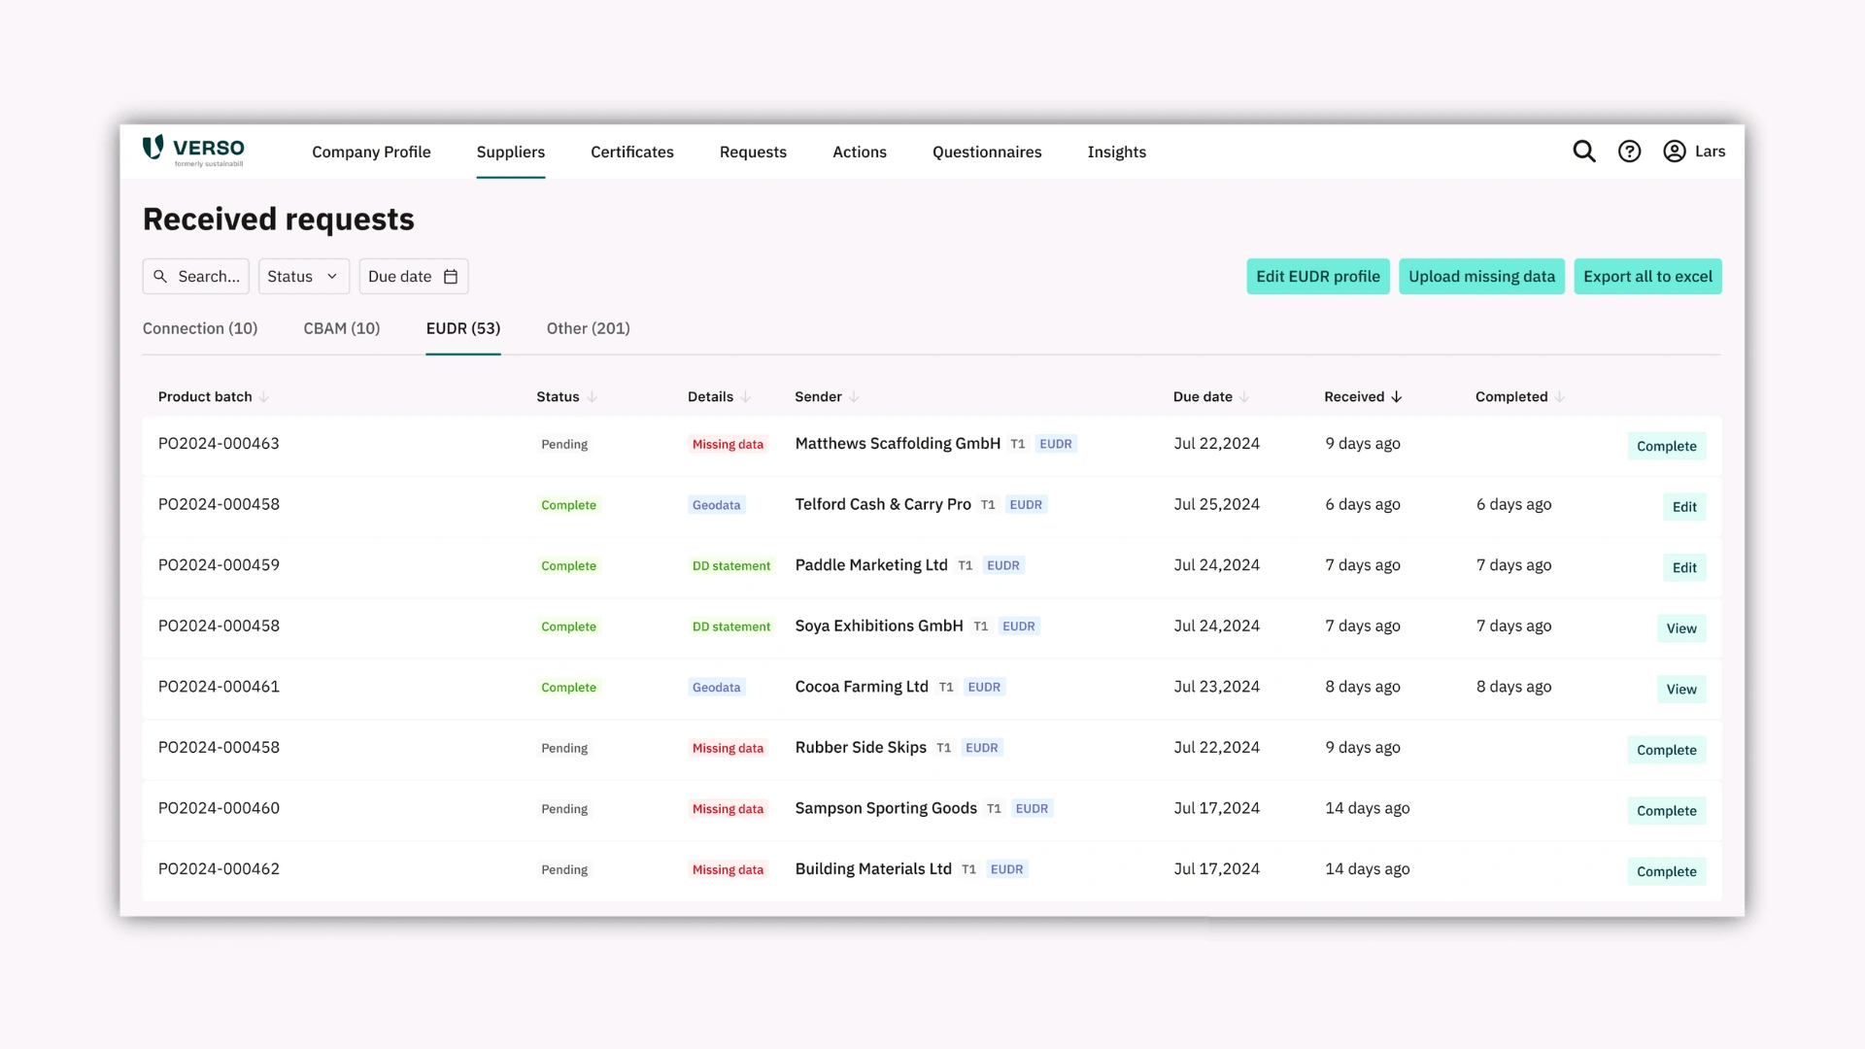Click the user profile icon for Lars
The width and height of the screenshot is (1865, 1049).
point(1675,152)
